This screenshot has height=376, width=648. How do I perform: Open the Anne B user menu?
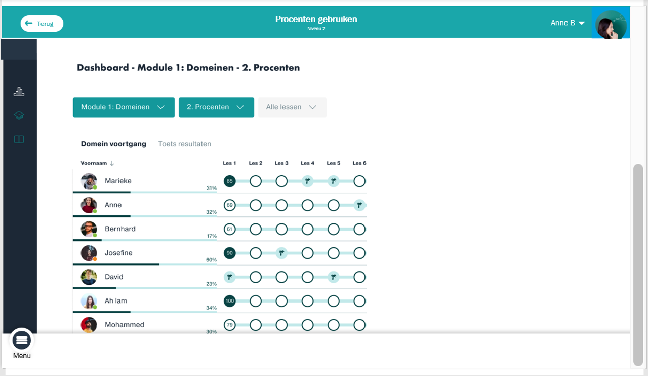[568, 23]
